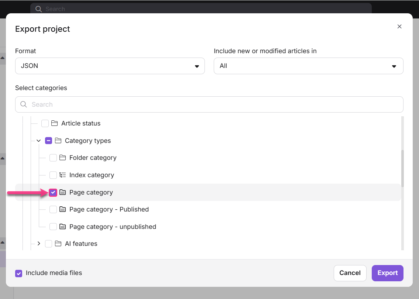Select the Article status row label

[x=81, y=123]
